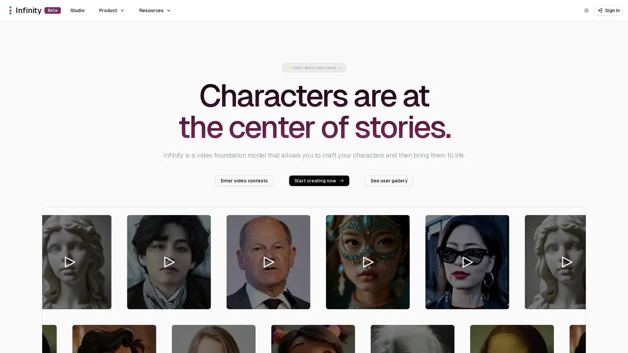Play the partially visible statue video at right
Screen dimensions: 628x353
point(567,262)
